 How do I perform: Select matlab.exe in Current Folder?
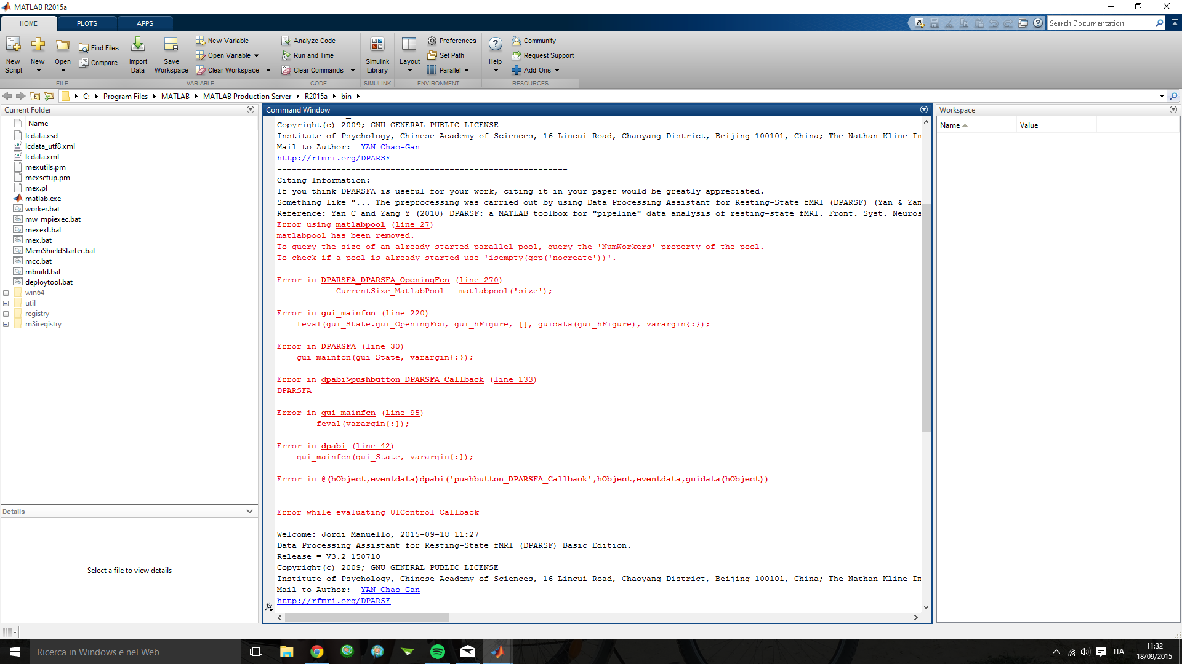[x=43, y=199]
